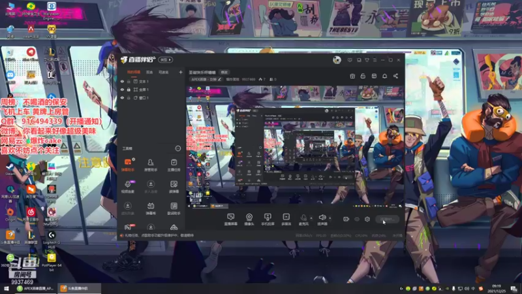Select the Steam desktop shortcut
The width and height of the screenshot is (522, 294).
pos(10,169)
